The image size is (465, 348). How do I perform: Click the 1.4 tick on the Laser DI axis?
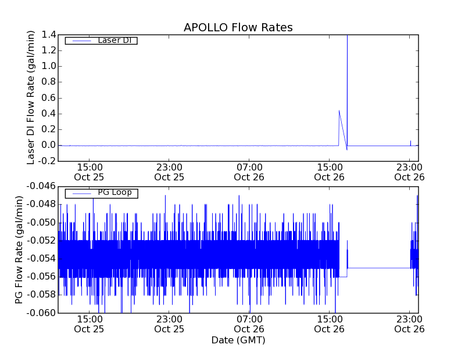click(x=49, y=35)
